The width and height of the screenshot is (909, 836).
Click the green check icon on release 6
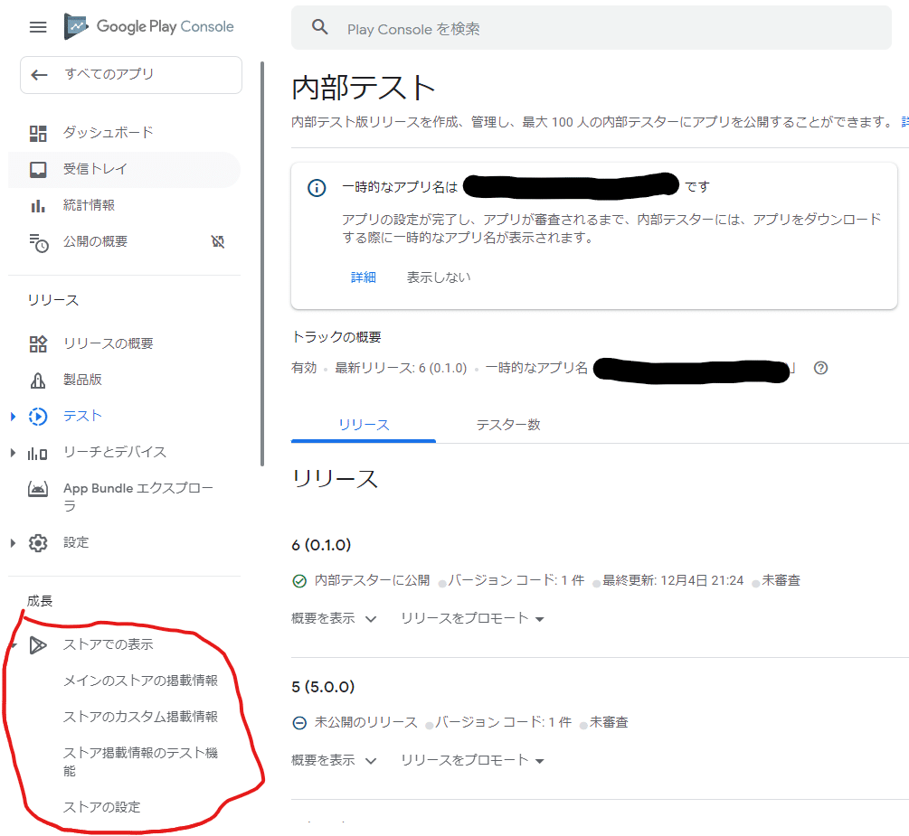click(x=299, y=580)
